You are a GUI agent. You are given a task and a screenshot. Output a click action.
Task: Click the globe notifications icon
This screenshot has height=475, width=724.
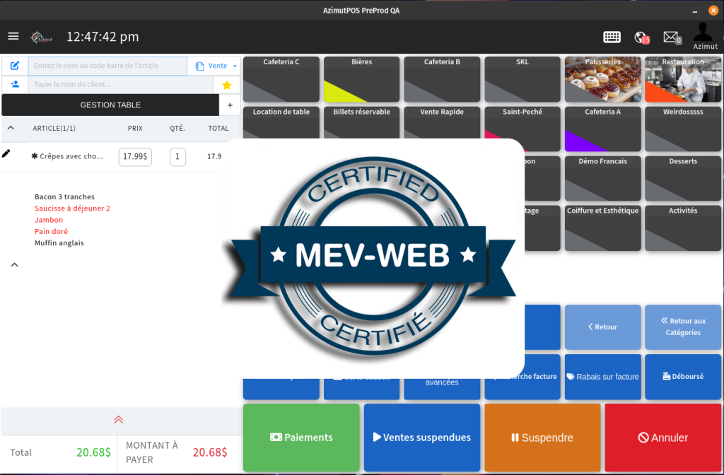click(641, 37)
